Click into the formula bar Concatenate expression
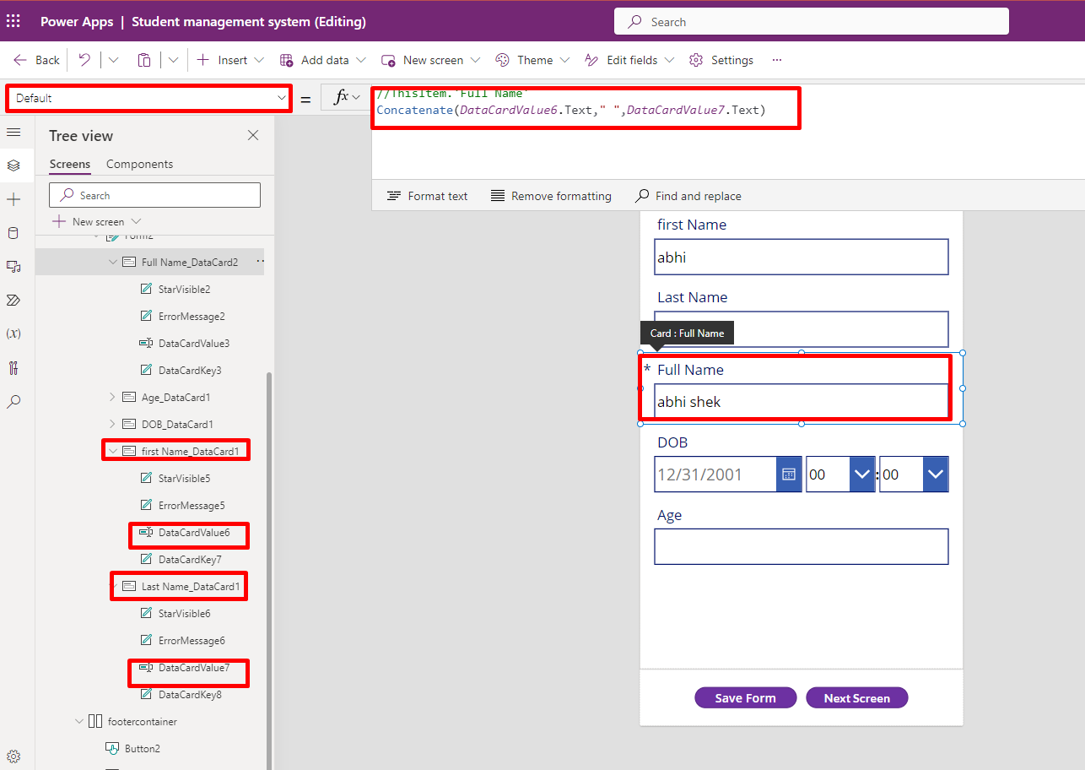This screenshot has width=1085, height=770. 571,110
